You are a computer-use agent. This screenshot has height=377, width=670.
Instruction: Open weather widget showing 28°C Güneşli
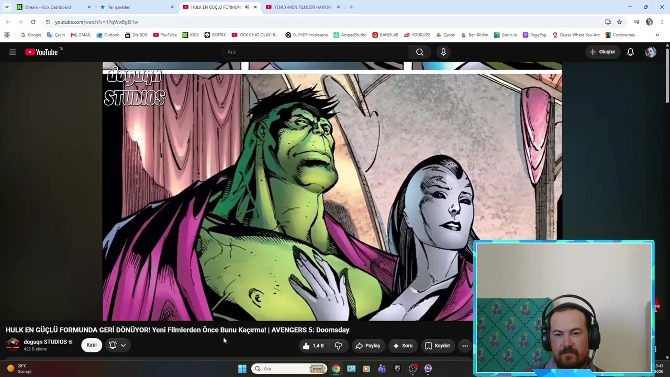tap(19, 369)
